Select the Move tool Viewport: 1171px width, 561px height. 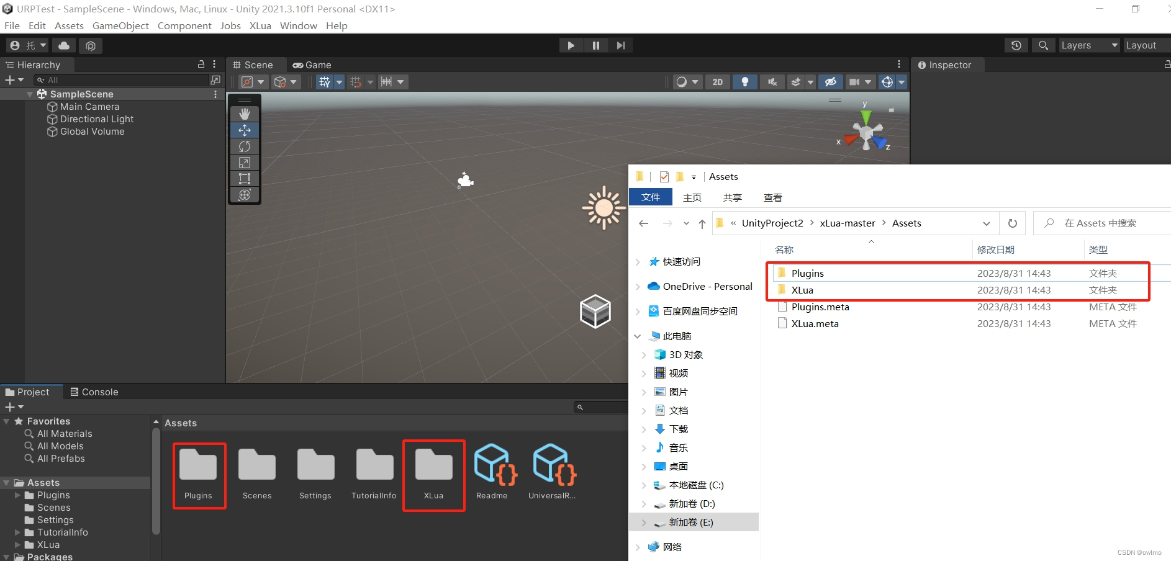pos(244,130)
